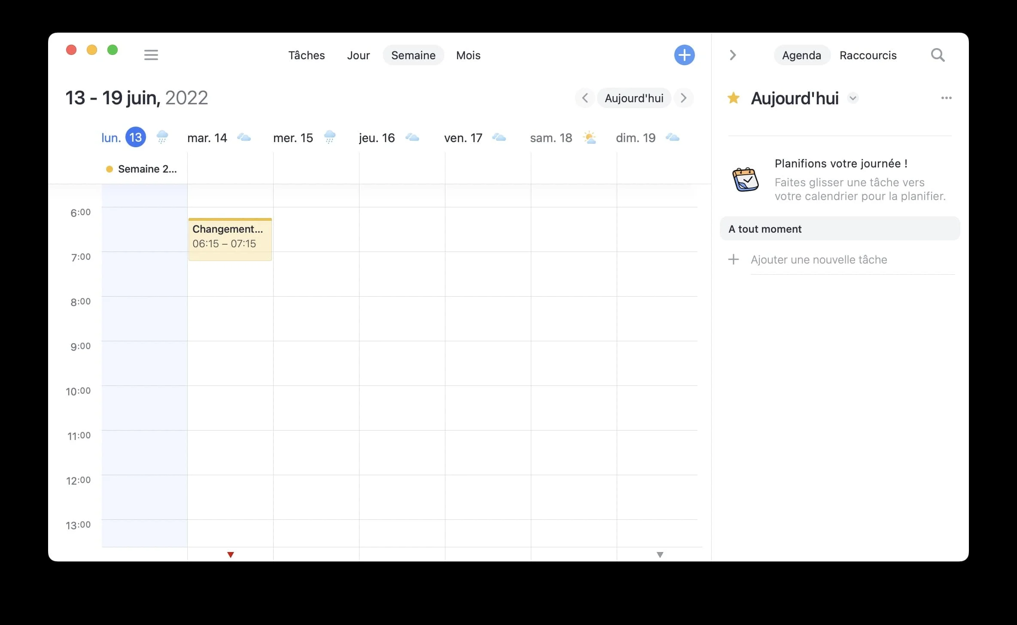Click the planner calendar illustration icon

point(745,179)
